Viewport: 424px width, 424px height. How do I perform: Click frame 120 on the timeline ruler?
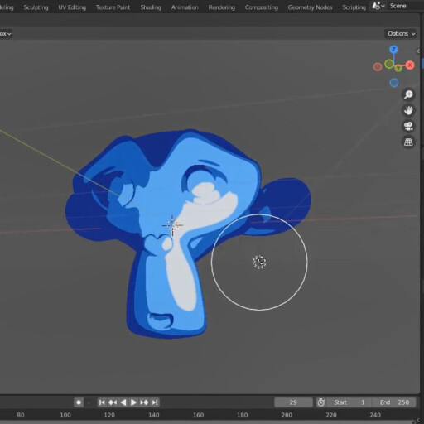[109, 415]
